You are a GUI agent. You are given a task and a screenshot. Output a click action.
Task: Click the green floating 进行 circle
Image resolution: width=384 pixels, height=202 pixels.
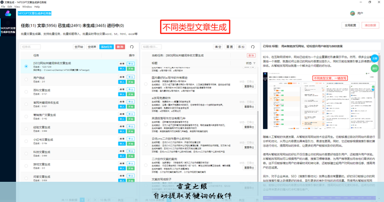[375, 69]
